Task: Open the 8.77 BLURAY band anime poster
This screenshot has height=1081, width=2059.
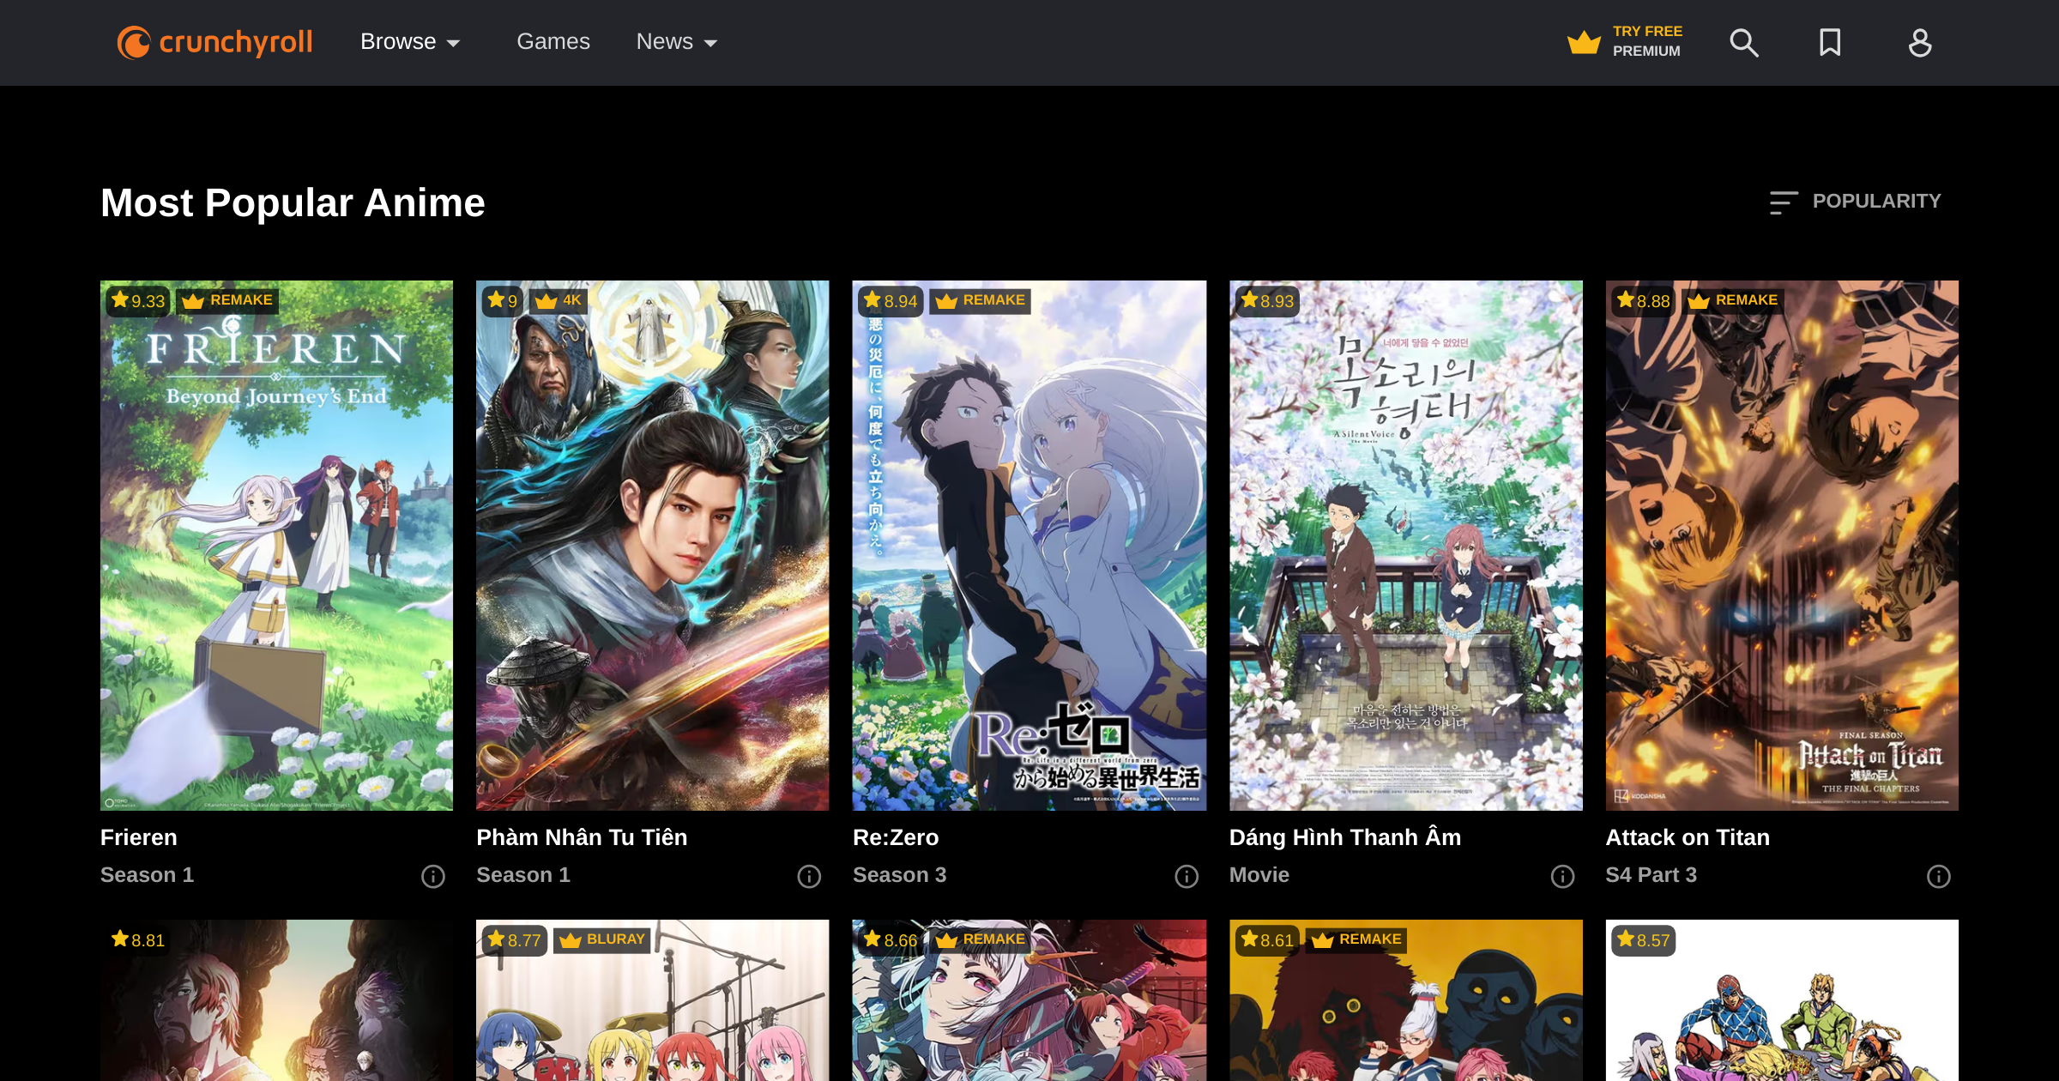Action: tap(653, 1000)
